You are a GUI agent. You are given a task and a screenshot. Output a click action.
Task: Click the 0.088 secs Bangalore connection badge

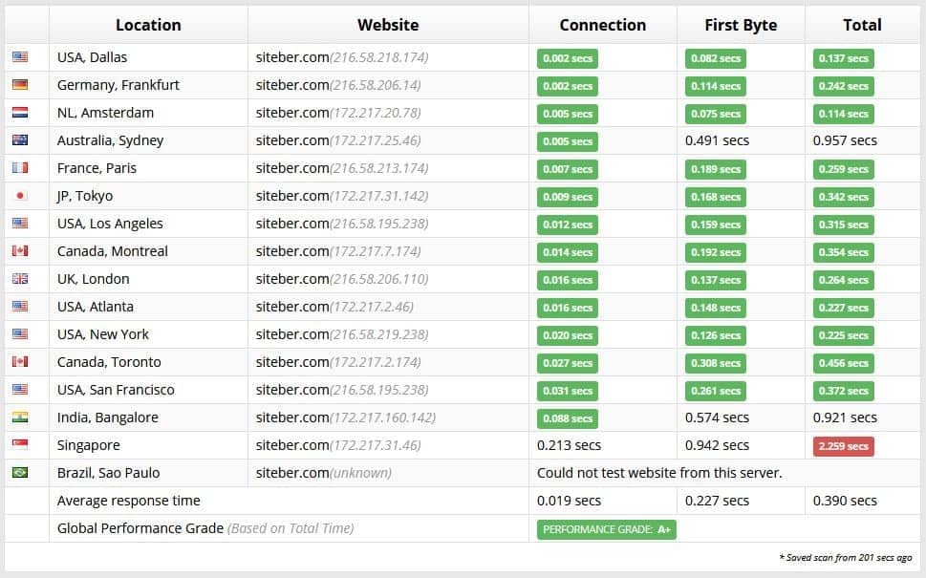(568, 418)
